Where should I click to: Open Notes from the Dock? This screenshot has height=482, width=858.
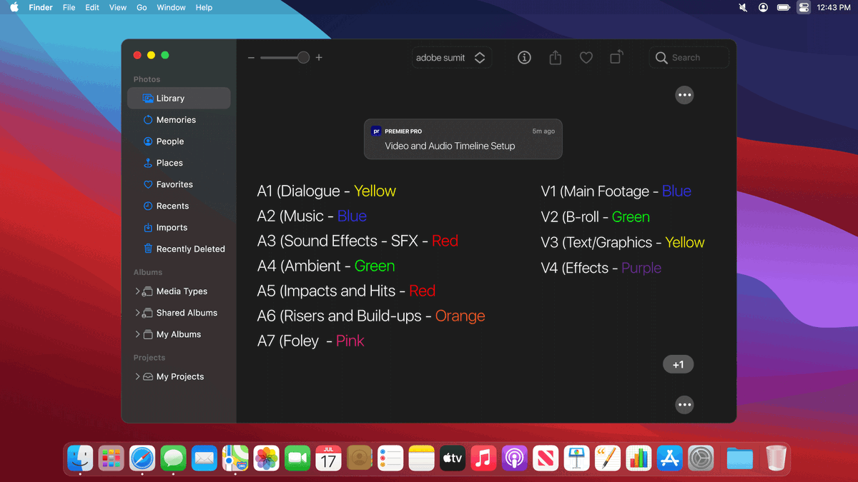[x=422, y=458]
